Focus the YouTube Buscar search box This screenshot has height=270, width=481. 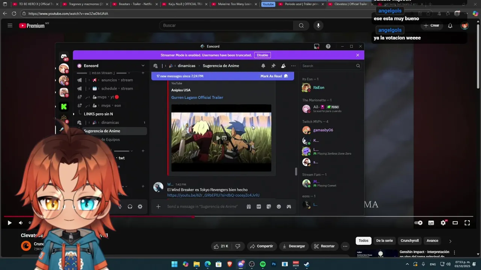pos(227,25)
